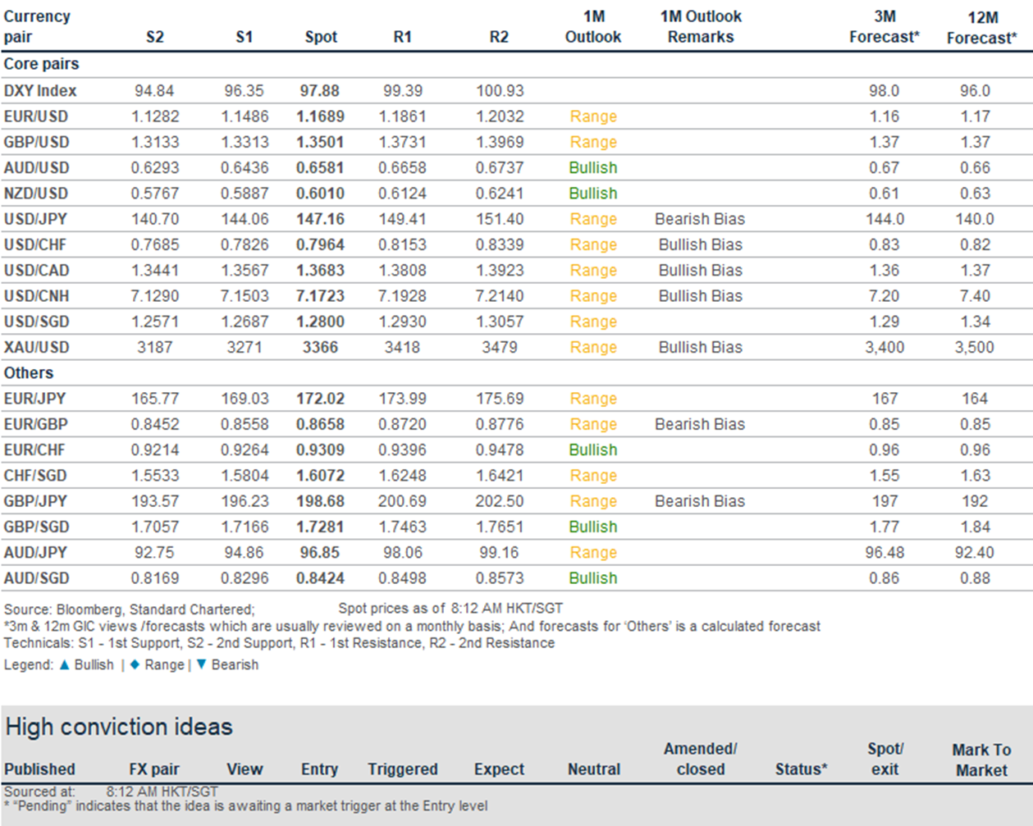Click USD/CNH spot value 7.1723
The image size is (1033, 826).
pos(320,296)
